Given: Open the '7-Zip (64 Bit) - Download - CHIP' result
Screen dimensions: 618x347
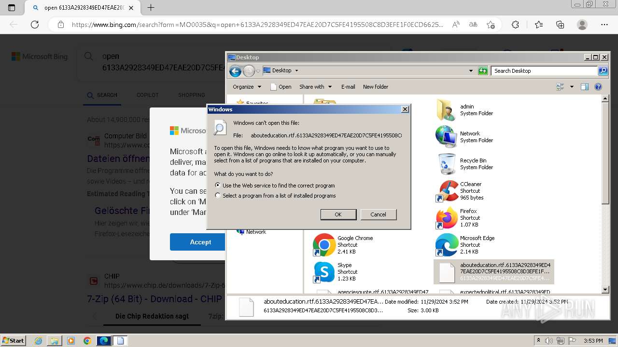Looking at the screenshot, I should pos(154,299).
